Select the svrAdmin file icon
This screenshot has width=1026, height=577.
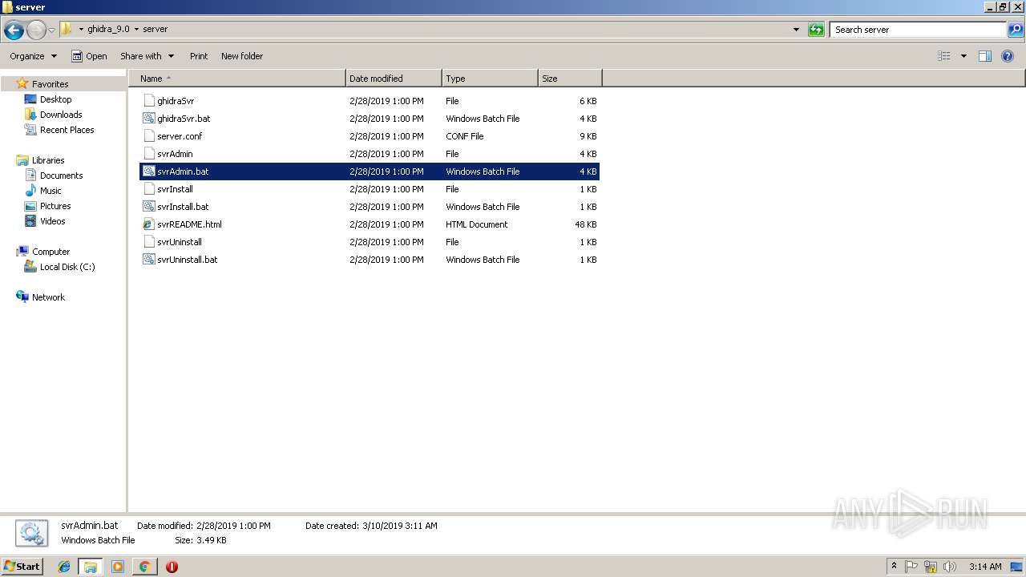(148, 154)
